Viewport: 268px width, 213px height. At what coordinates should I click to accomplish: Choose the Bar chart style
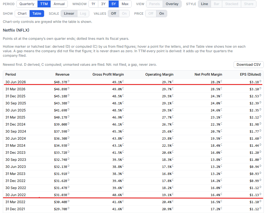pyautogui.click(x=217, y=4)
